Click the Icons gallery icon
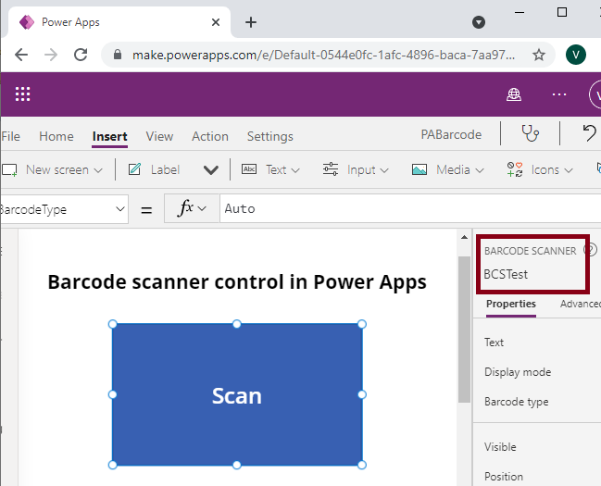 (515, 169)
